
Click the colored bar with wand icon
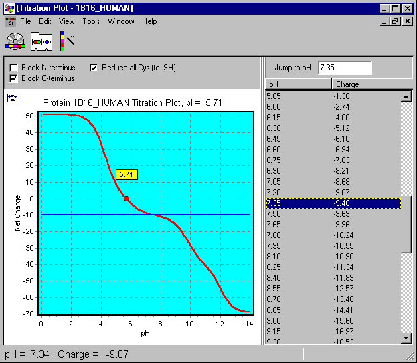(x=67, y=41)
